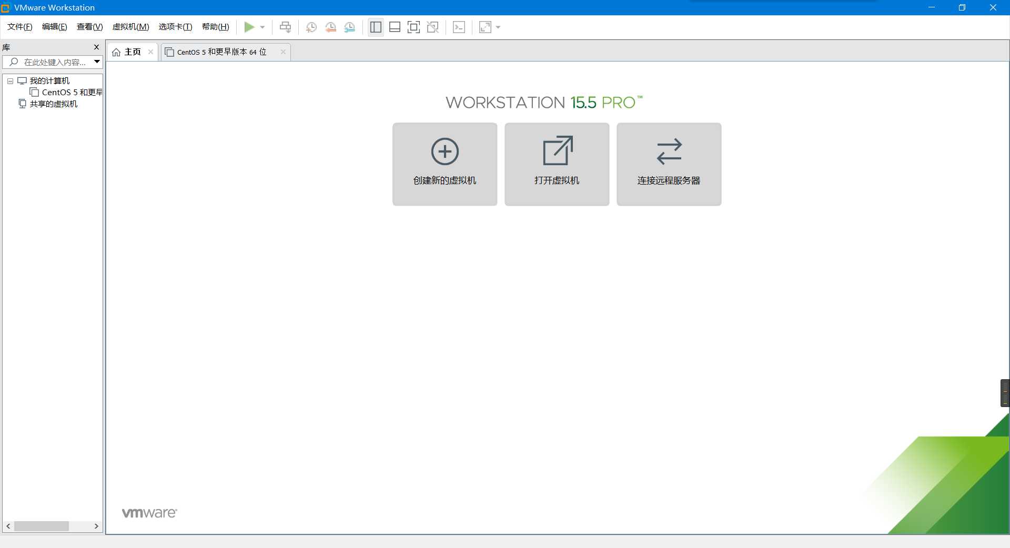Screen dimensions: 1010x548
Task: Close the CentOS 5 tab
Action: (283, 52)
